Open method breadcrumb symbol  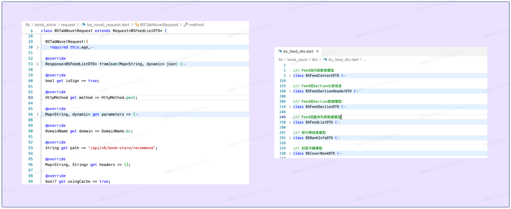[x=196, y=25]
